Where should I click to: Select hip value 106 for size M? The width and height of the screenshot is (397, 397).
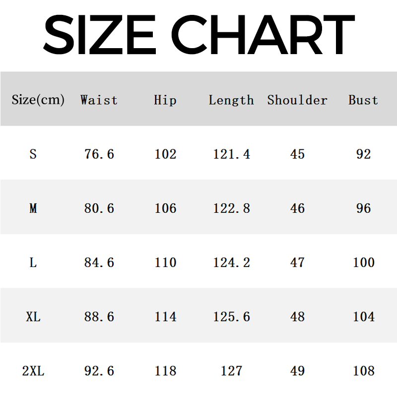click(x=165, y=208)
